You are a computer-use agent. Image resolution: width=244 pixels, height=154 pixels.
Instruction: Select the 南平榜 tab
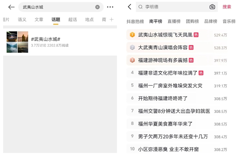pyautogui.click(x=156, y=21)
